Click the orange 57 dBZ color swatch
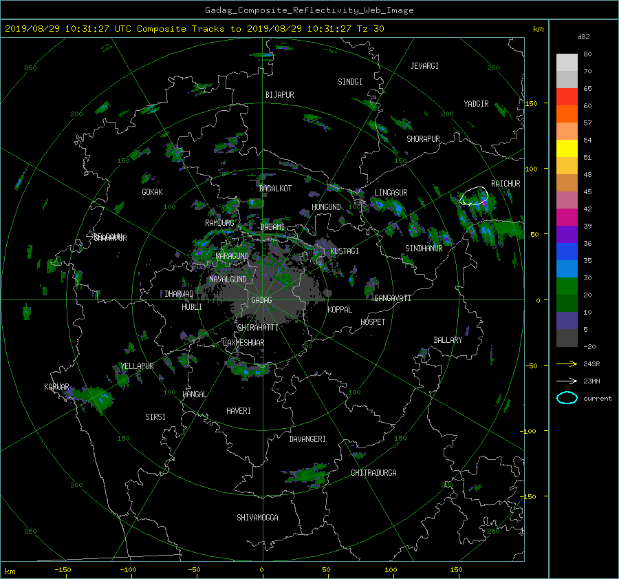619x579 pixels. coord(567,114)
